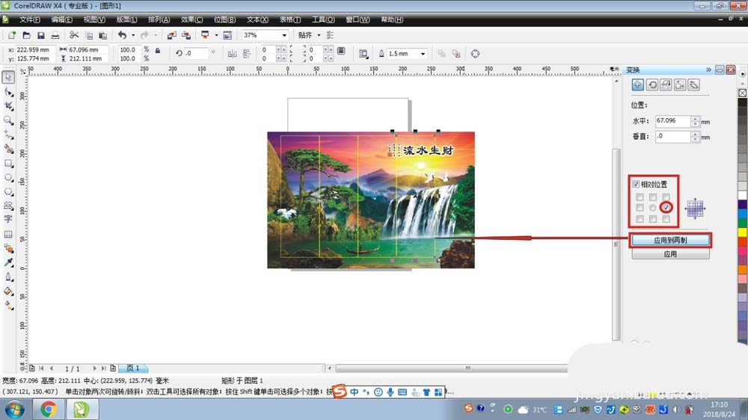The width and height of the screenshot is (748, 420).
Task: Open the 视图(V) menu
Action: (94, 19)
